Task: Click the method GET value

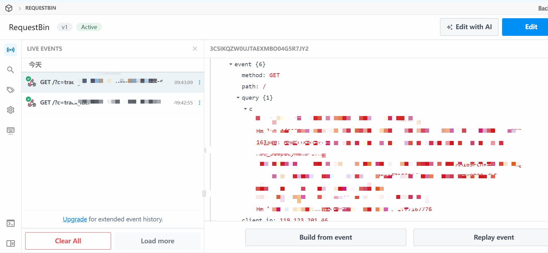Action: pyautogui.click(x=274, y=75)
